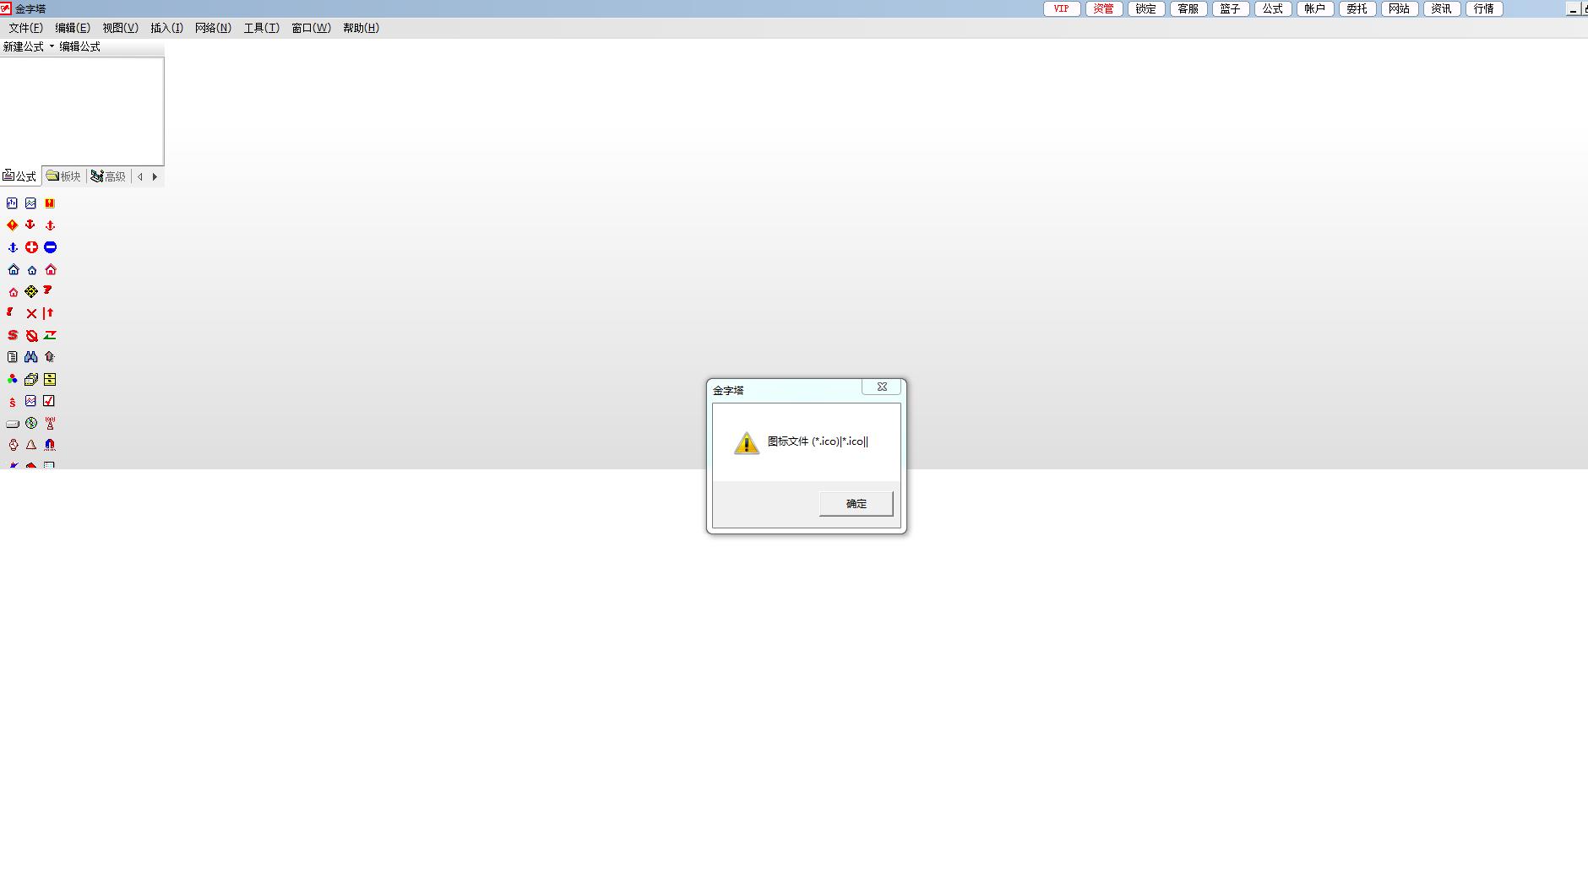This screenshot has width=1588, height=888.
Task: Click the 编辑公式 toolbar button
Action: pos(79,46)
